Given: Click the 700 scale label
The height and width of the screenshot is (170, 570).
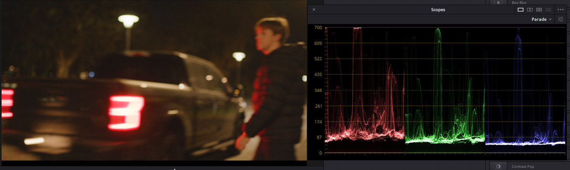Looking at the screenshot, I should [318, 28].
